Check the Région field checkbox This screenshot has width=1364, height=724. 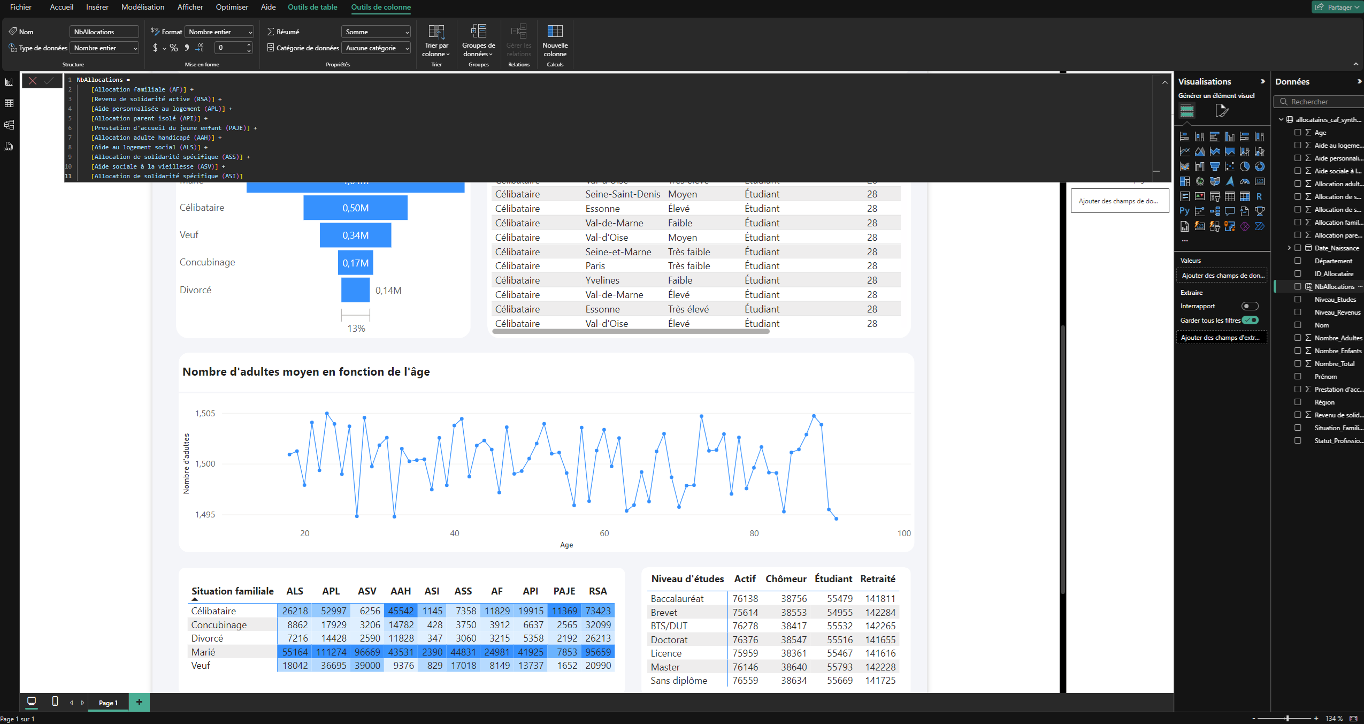coord(1298,402)
